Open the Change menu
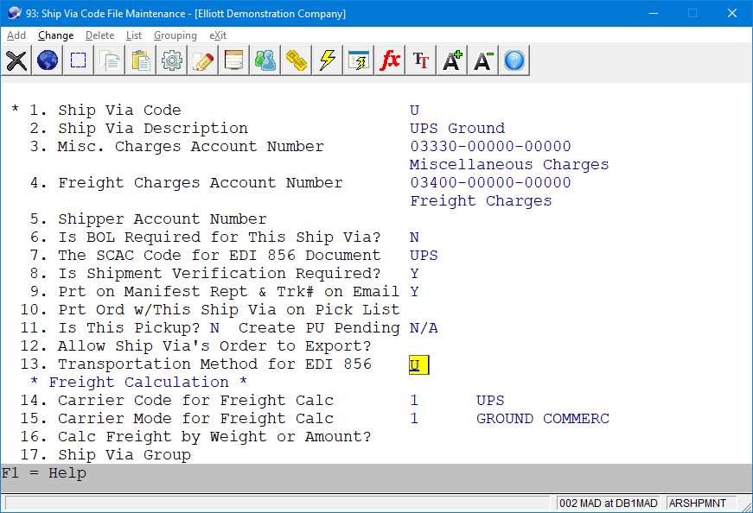The width and height of the screenshot is (753, 513). (x=55, y=35)
